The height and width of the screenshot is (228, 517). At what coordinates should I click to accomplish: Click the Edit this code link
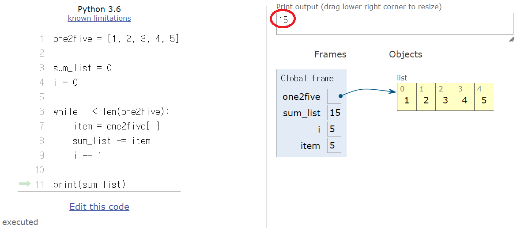99,207
